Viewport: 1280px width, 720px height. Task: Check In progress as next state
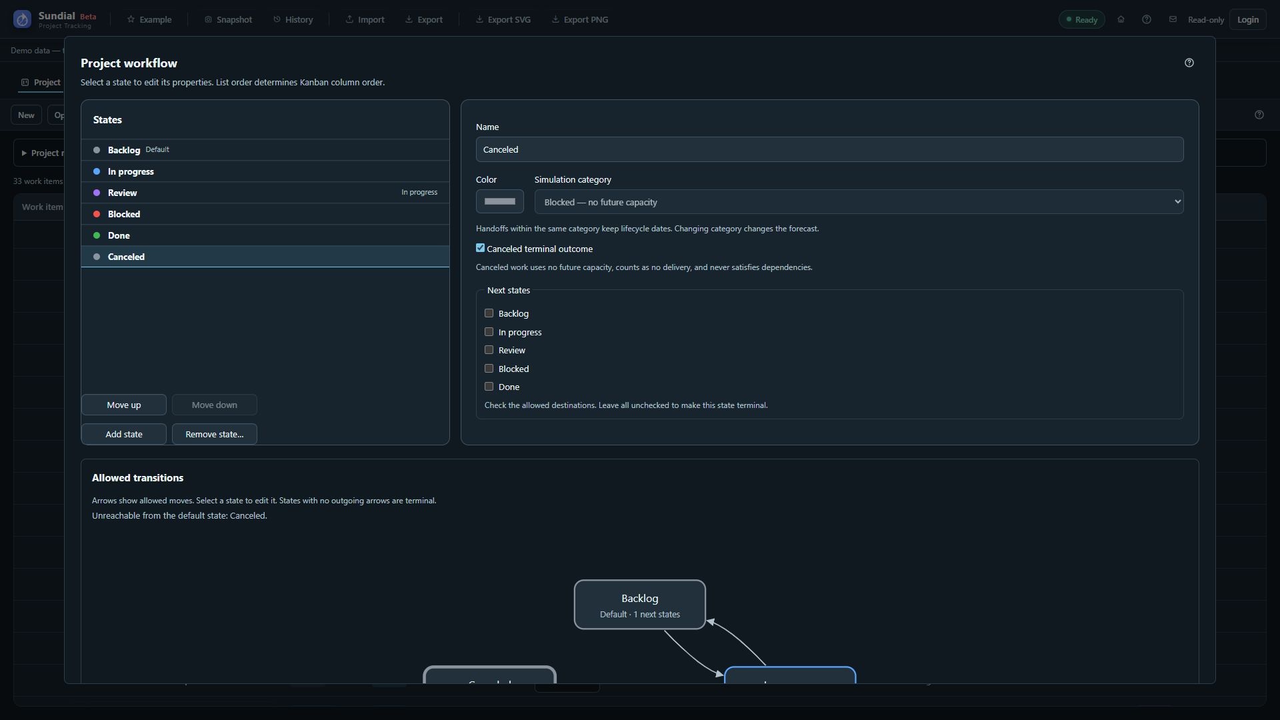pos(489,332)
